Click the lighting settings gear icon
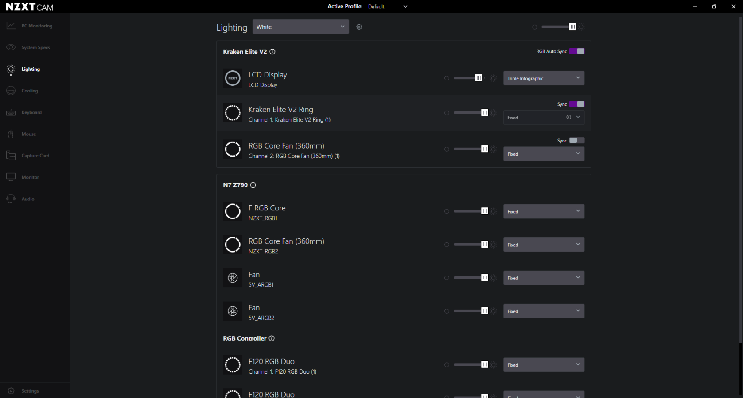 click(x=359, y=27)
